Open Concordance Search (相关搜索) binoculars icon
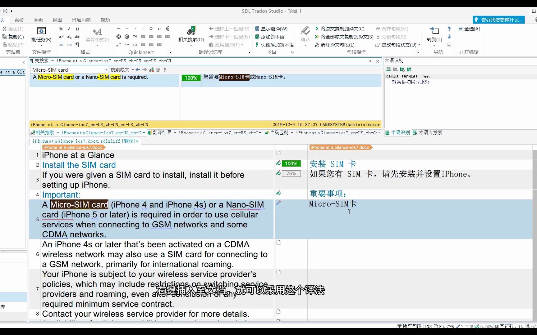The height and width of the screenshot is (335, 537). click(191, 31)
